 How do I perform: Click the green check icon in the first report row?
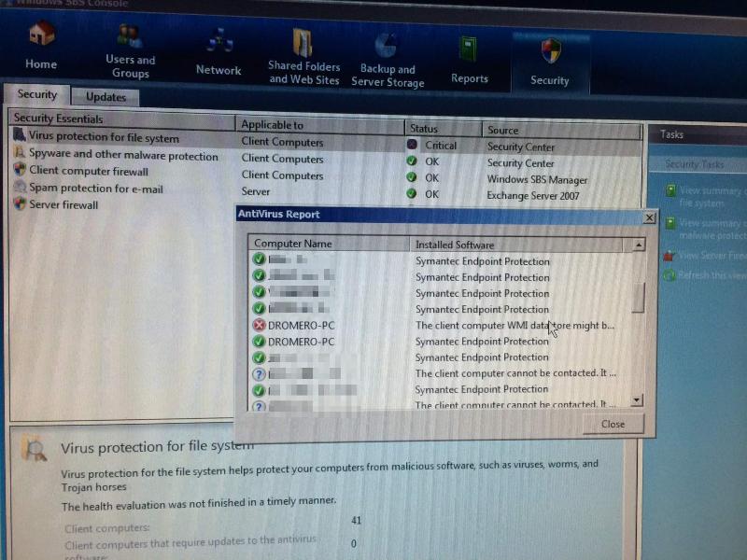click(x=260, y=259)
